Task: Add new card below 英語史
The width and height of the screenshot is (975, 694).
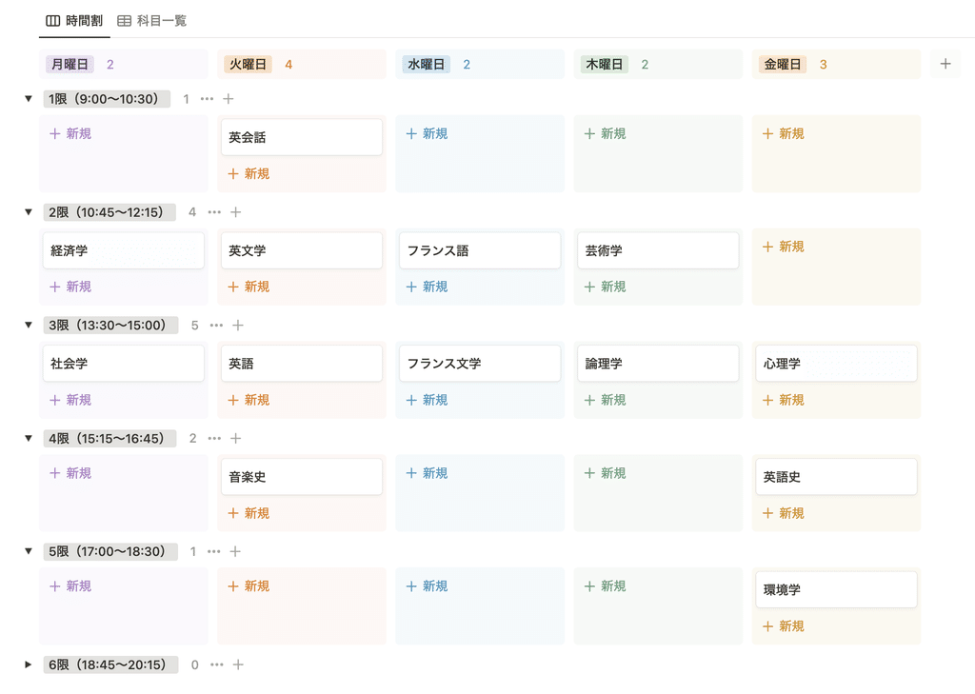Action: point(783,513)
